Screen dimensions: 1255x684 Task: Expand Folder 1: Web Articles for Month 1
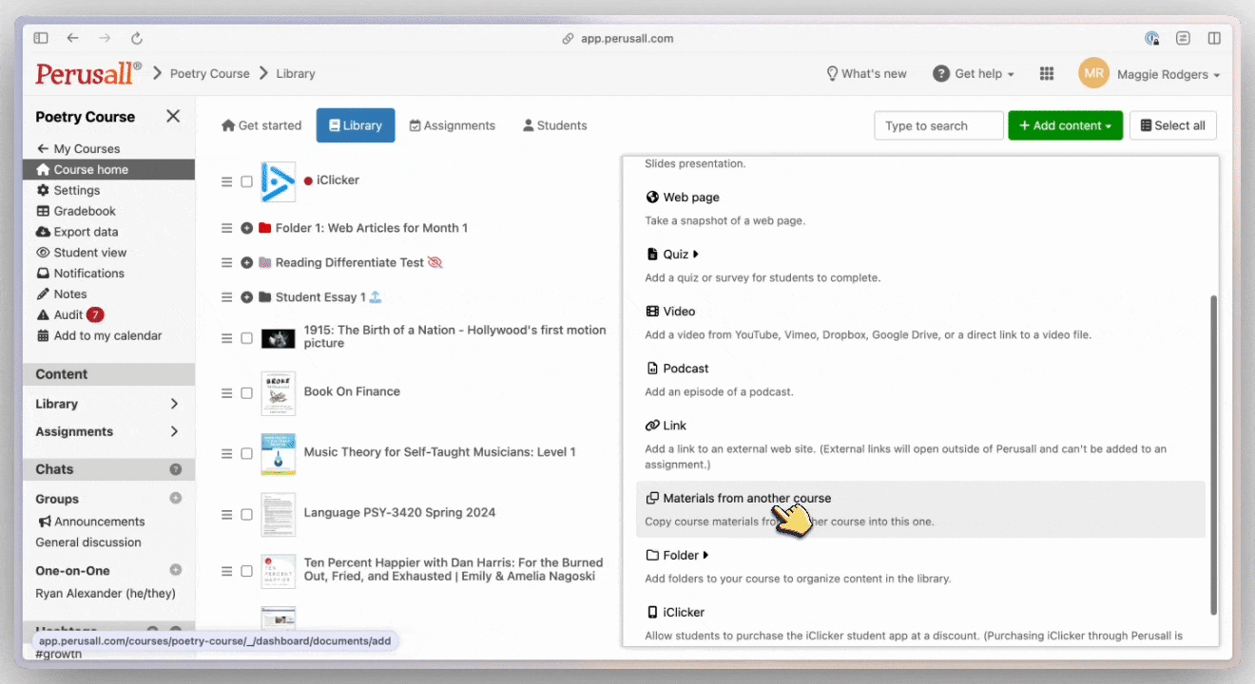[247, 228]
